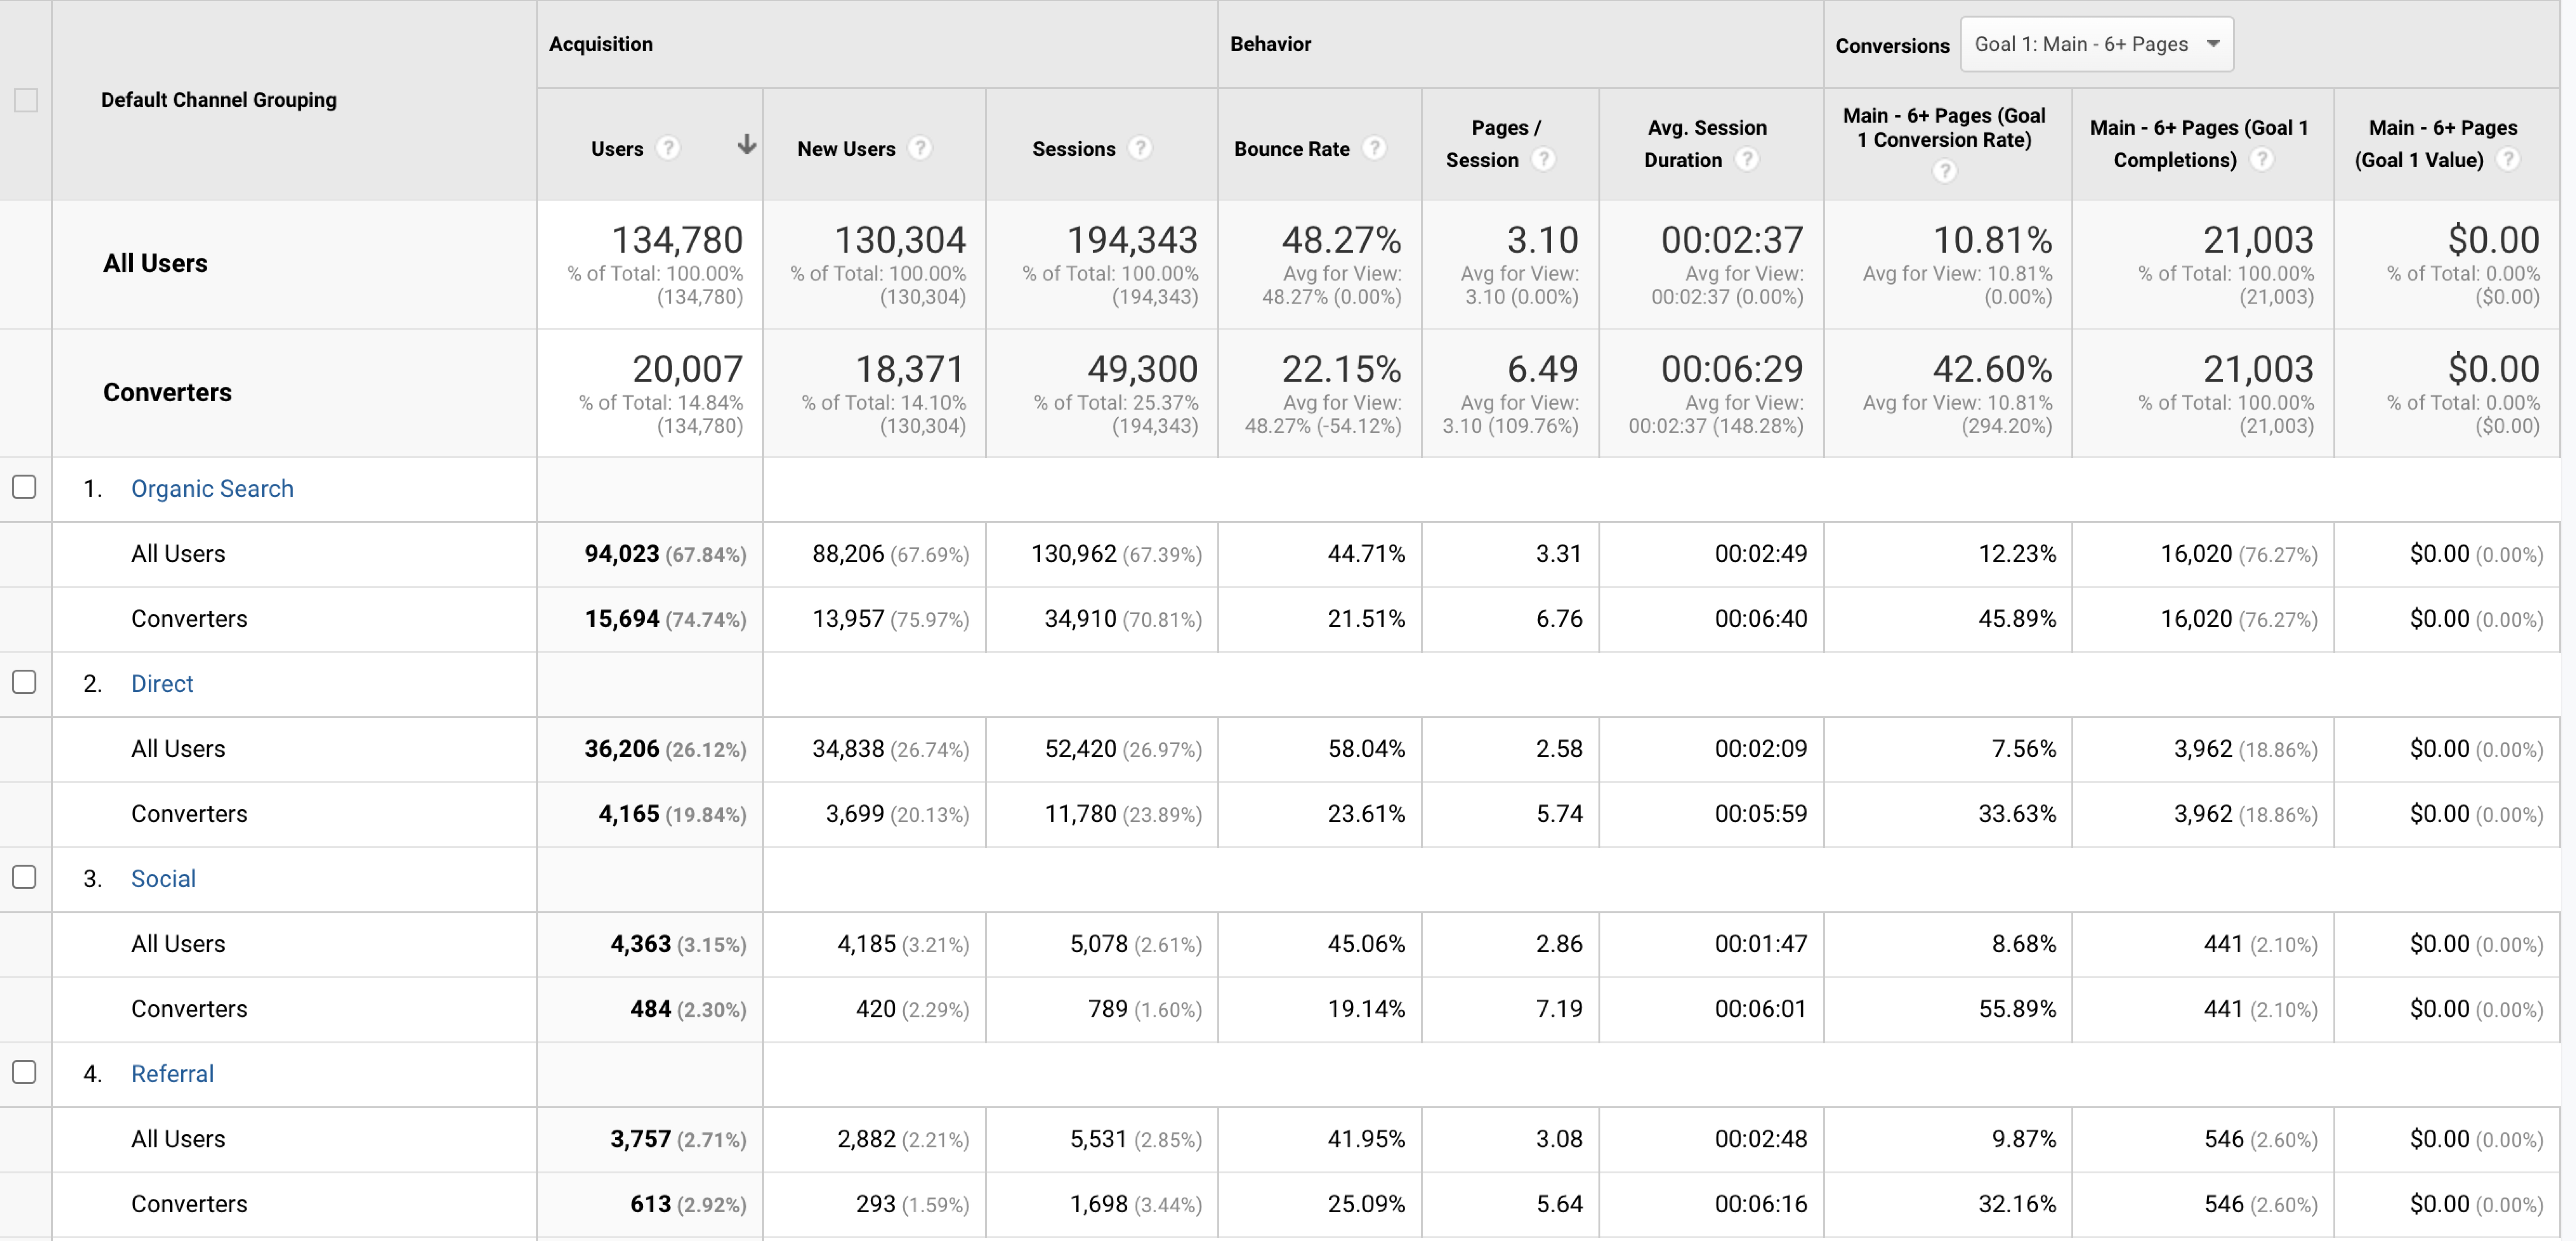Image resolution: width=2576 pixels, height=1241 pixels.
Task: Tick the Social row checkbox
Action: click(x=25, y=877)
